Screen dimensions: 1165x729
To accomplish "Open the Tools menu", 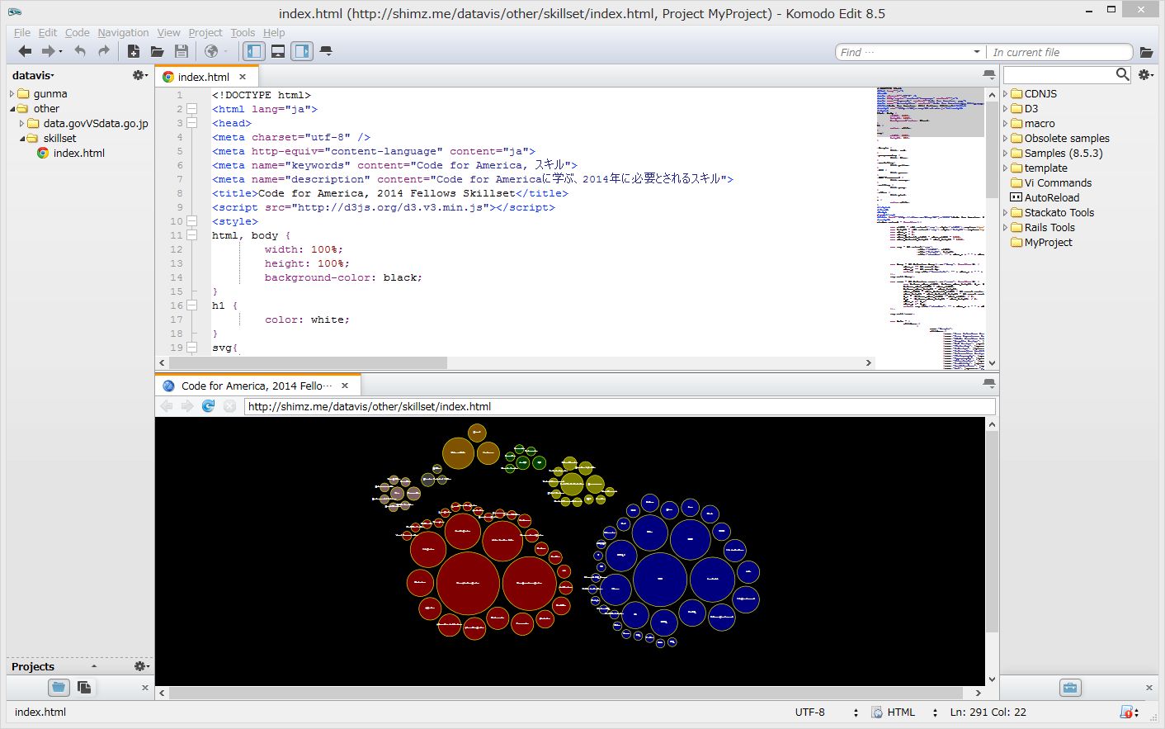I will pyautogui.click(x=243, y=32).
